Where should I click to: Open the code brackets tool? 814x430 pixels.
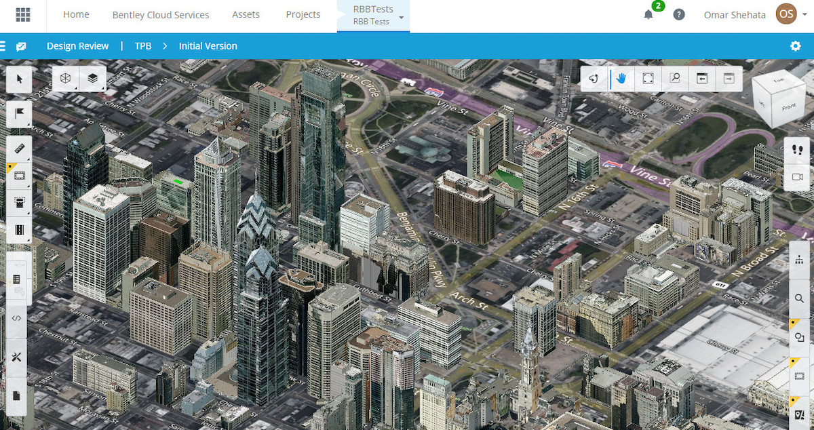[17, 317]
